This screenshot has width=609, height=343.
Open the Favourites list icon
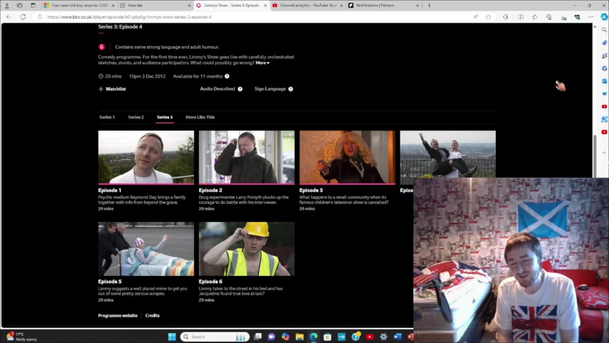click(535, 17)
